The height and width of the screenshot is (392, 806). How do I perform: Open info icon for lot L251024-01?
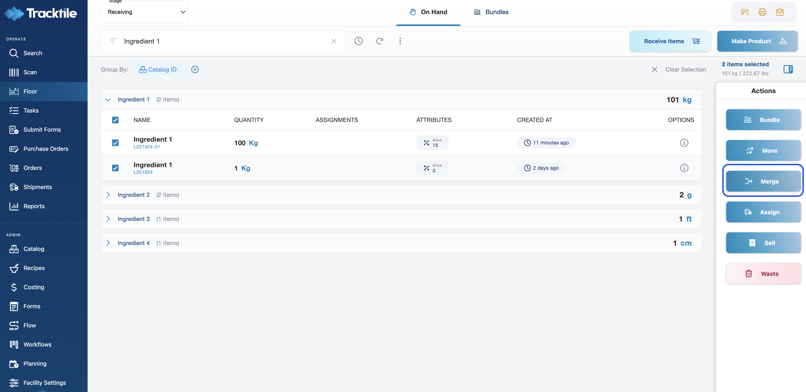[684, 143]
